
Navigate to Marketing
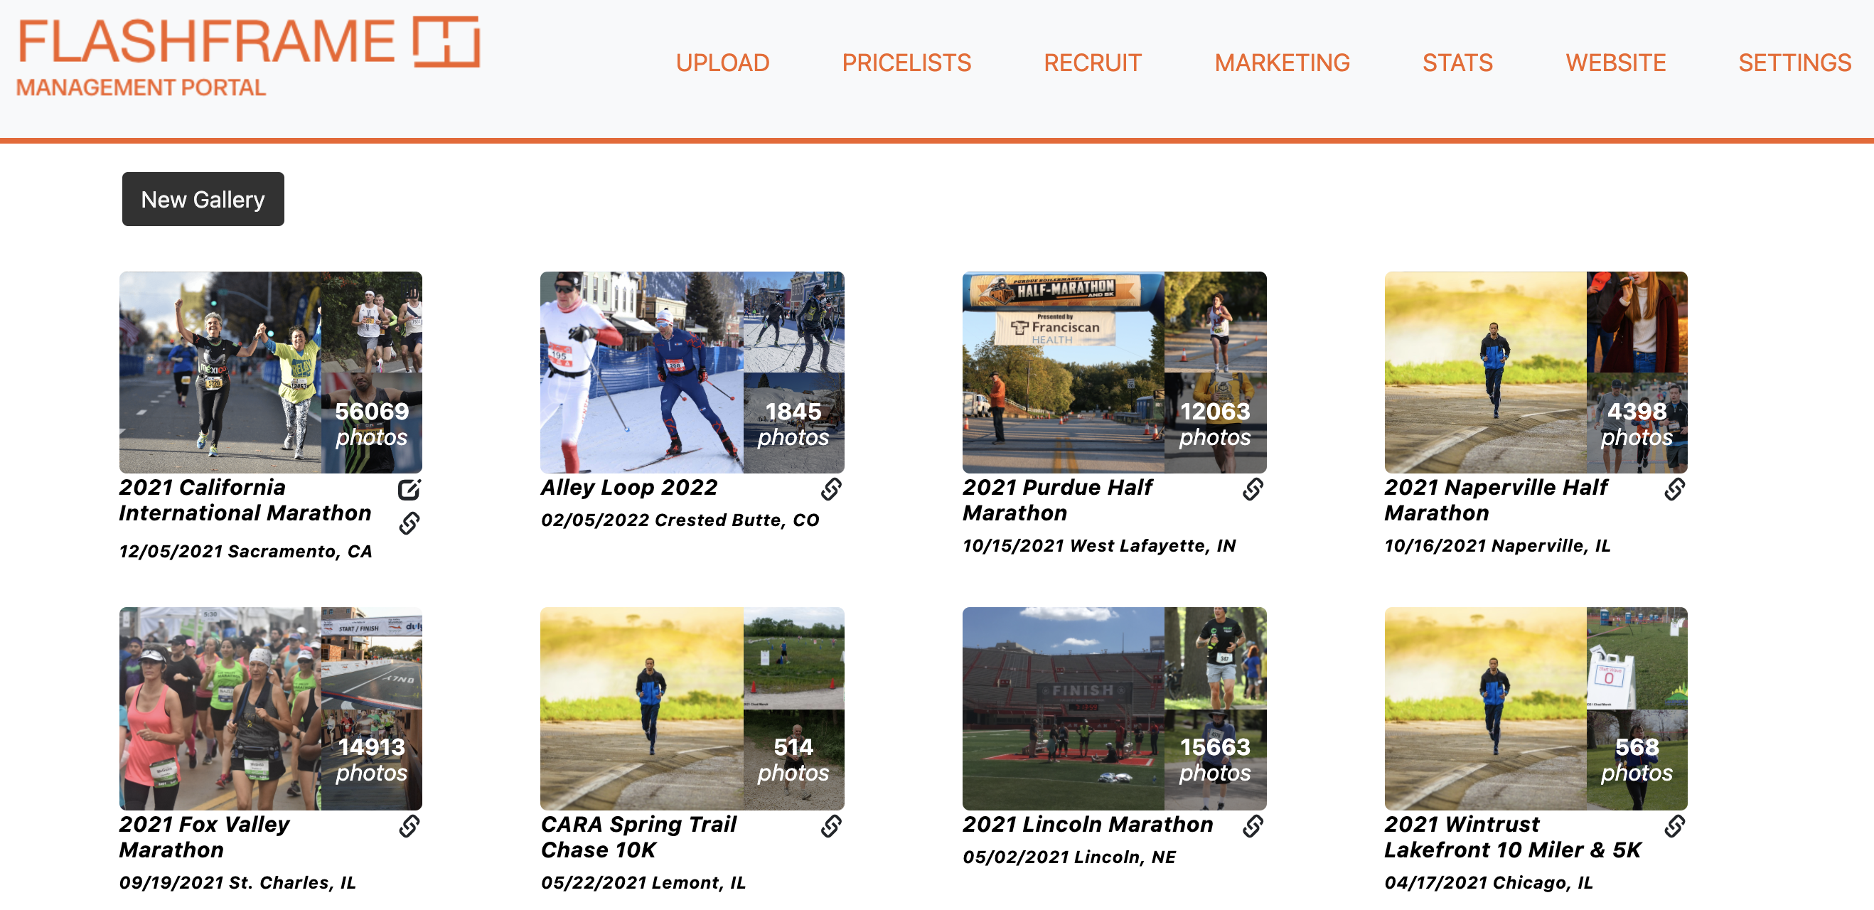(x=1281, y=63)
